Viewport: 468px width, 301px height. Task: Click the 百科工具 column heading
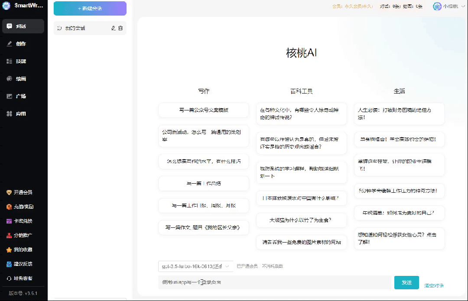pyautogui.click(x=302, y=91)
